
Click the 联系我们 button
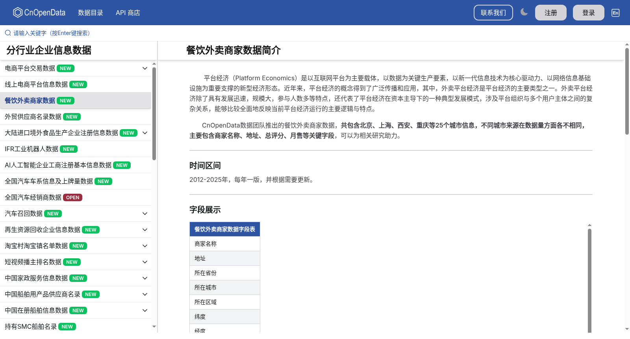(493, 13)
